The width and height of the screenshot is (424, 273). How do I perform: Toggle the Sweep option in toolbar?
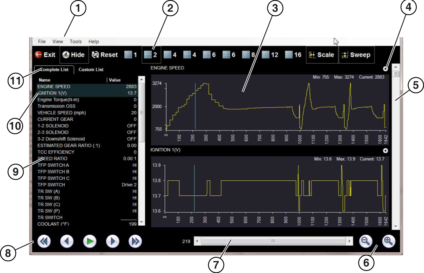tap(356, 55)
